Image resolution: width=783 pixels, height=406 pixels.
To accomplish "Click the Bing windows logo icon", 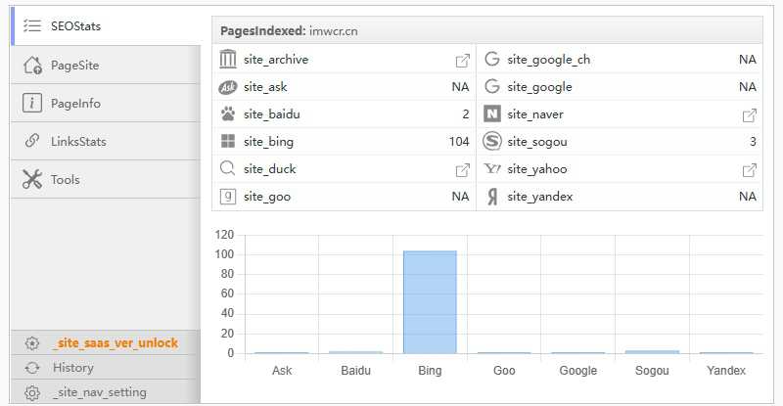I will 228,142.
